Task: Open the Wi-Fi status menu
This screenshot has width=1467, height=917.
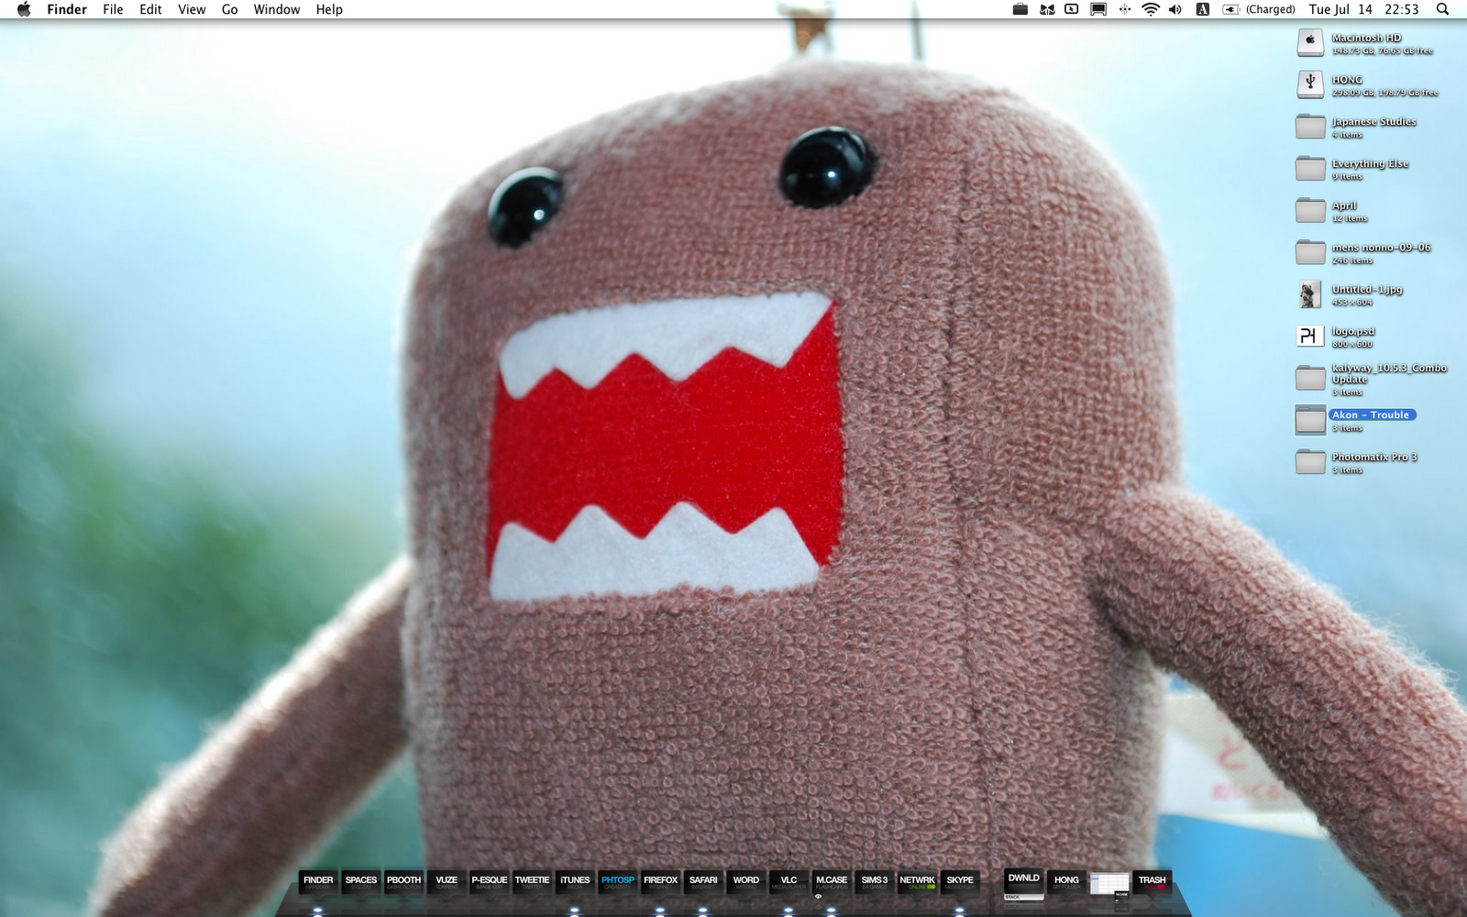Action: pyautogui.click(x=1150, y=9)
